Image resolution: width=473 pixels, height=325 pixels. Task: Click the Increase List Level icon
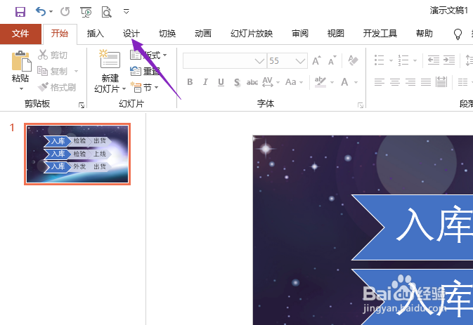coord(449,60)
